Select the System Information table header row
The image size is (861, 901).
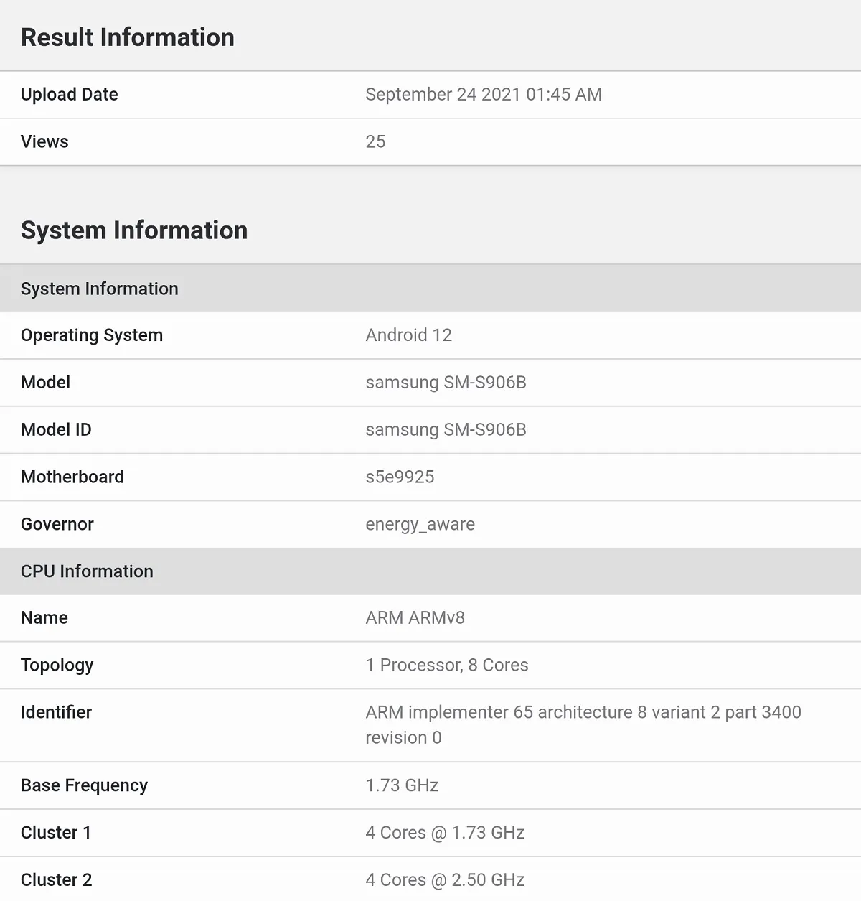(x=430, y=289)
